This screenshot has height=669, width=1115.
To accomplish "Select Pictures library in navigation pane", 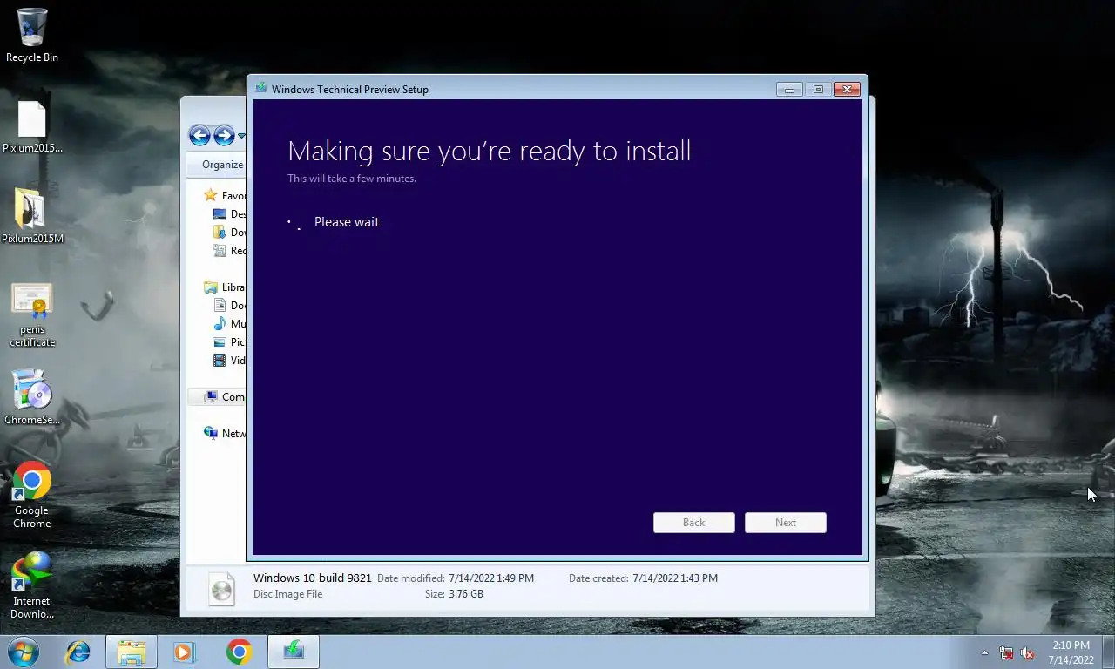I will (230, 342).
